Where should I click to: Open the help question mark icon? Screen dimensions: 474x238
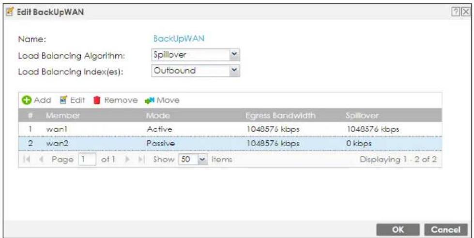coord(456,12)
